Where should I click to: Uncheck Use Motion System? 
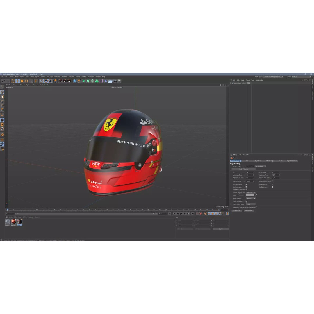coord(247,189)
